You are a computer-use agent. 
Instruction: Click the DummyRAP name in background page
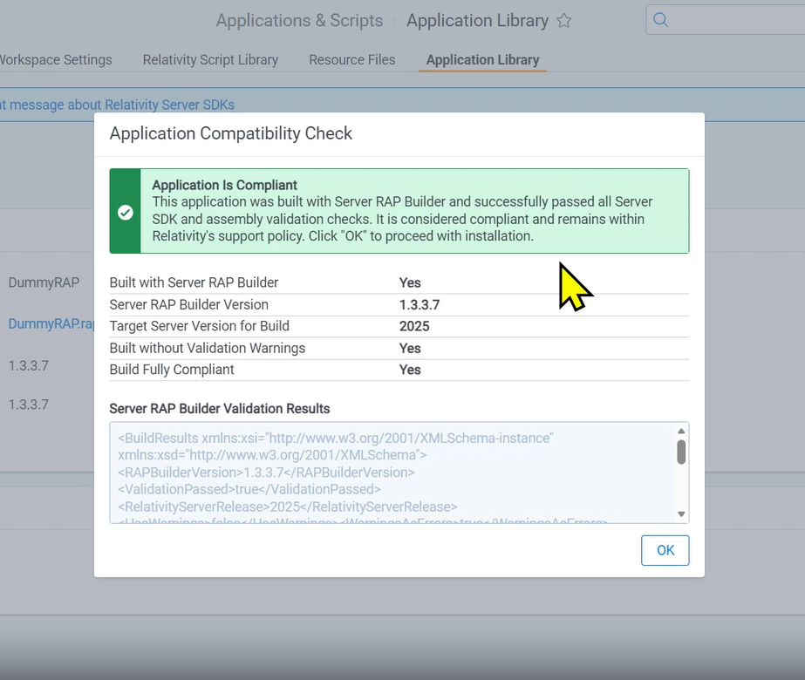[44, 282]
